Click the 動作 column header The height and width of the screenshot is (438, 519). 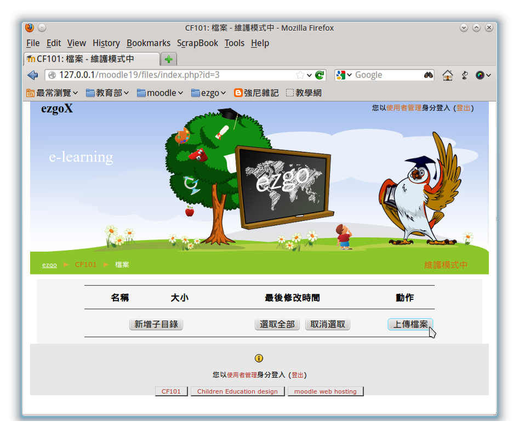click(x=405, y=298)
